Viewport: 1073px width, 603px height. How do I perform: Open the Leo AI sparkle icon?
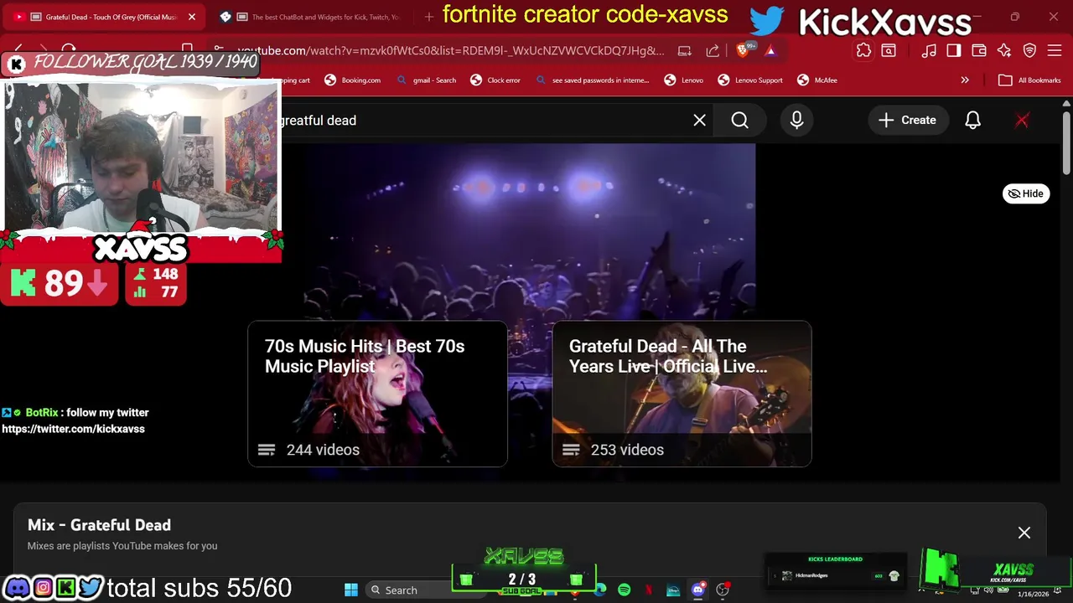coord(1004,50)
